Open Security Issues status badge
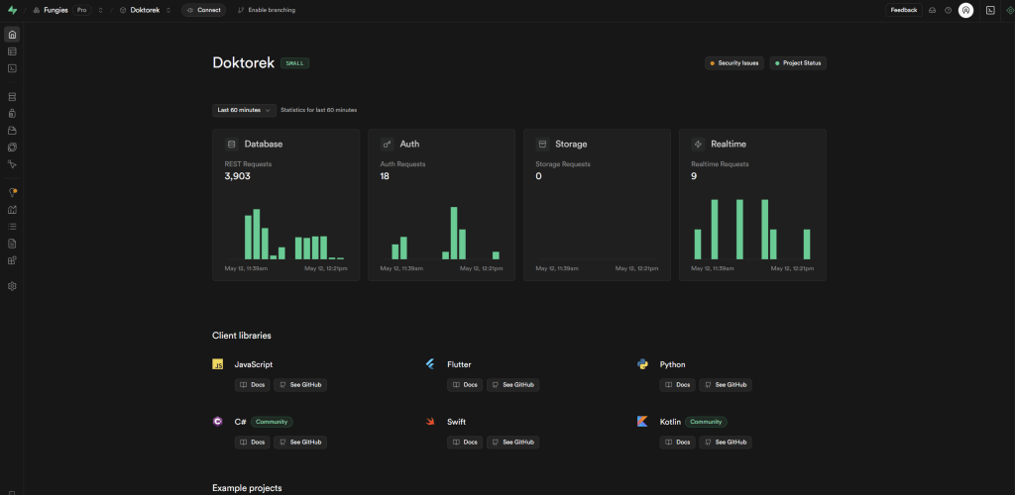This screenshot has width=1015, height=495. click(734, 63)
